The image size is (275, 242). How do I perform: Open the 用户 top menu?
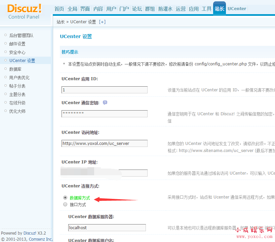tap(111, 9)
